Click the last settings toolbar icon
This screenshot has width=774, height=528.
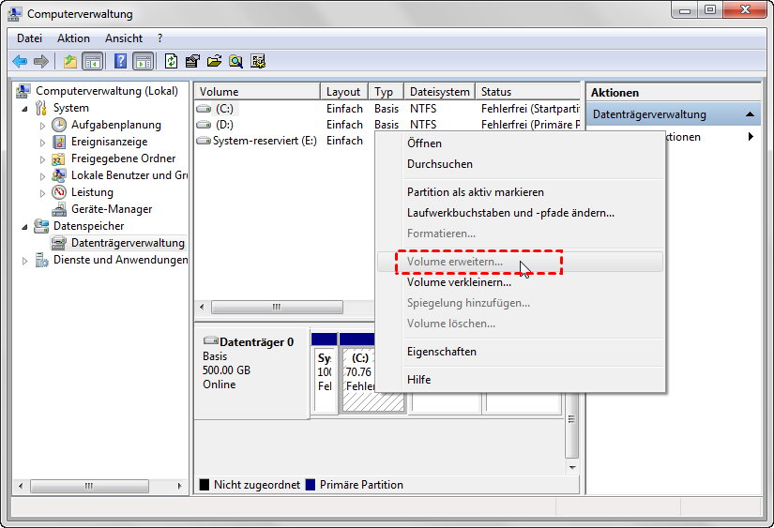coord(258,62)
